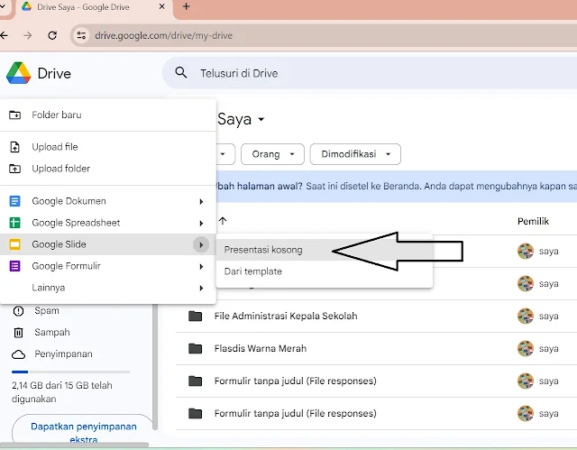Choose Upload file from the menu

[x=108, y=147]
